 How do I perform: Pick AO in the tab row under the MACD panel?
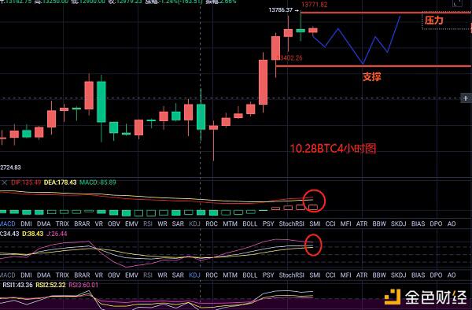[452, 223]
